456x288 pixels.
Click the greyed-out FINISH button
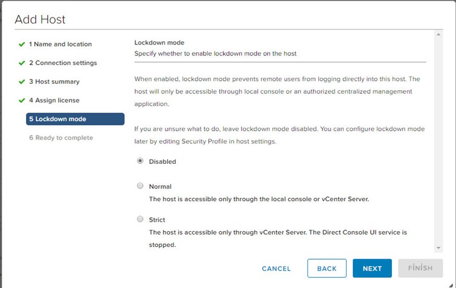420,268
